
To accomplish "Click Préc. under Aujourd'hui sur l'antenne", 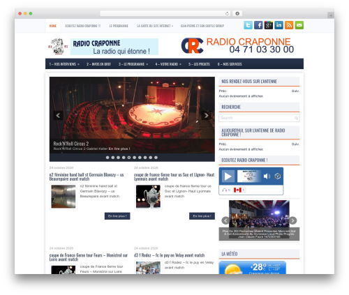I will [223, 144].
